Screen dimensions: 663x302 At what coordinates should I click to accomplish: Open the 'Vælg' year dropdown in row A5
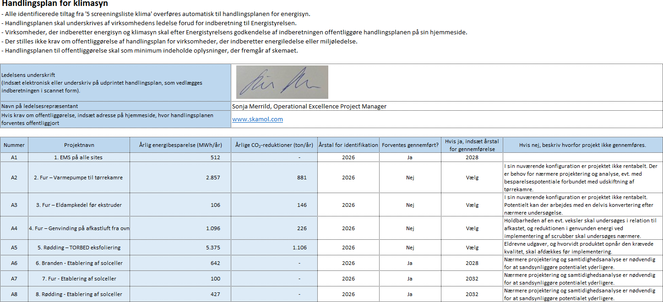tap(472, 248)
